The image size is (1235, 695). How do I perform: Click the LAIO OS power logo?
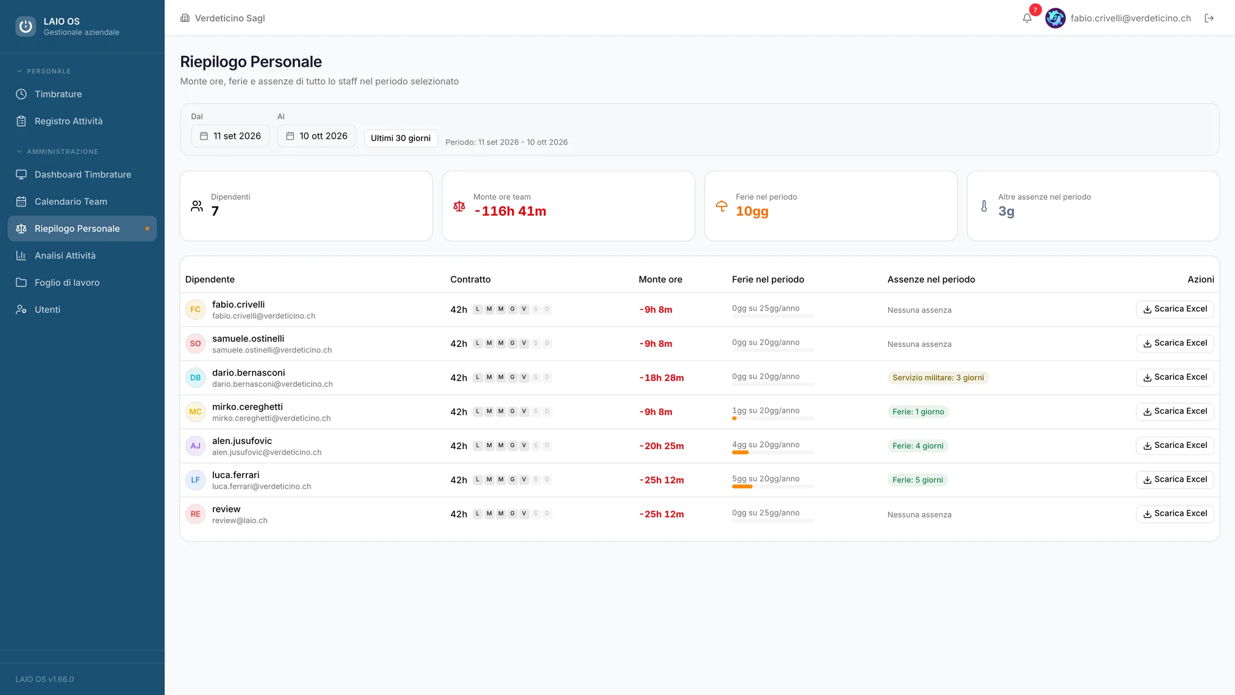25,26
